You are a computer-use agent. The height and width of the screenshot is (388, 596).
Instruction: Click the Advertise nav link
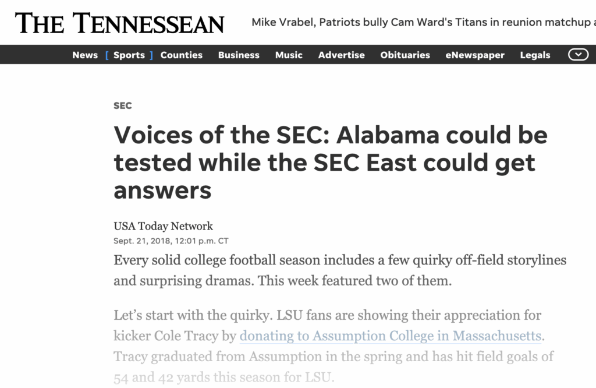[x=341, y=55]
